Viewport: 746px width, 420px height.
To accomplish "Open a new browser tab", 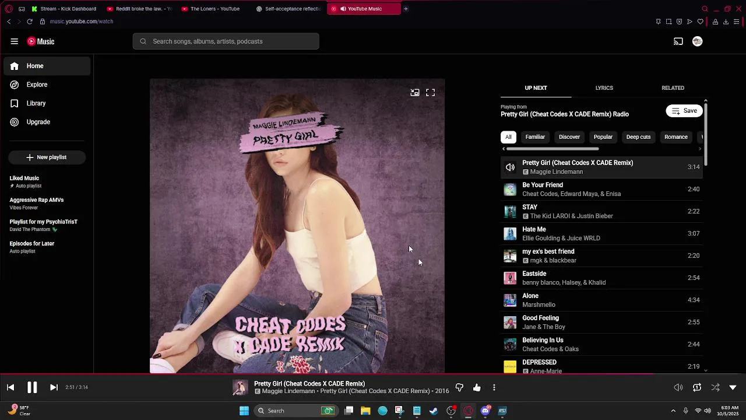I will point(406,9).
